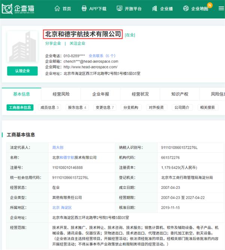This screenshot has height=250, width=225.
Task: Open the 业务联系 (6个) link
Action: pyautogui.click(x=102, y=56)
